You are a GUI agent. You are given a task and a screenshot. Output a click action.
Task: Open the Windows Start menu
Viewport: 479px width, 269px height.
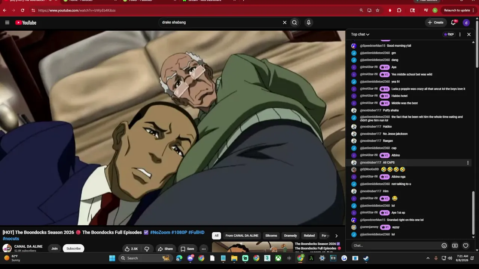point(112,258)
